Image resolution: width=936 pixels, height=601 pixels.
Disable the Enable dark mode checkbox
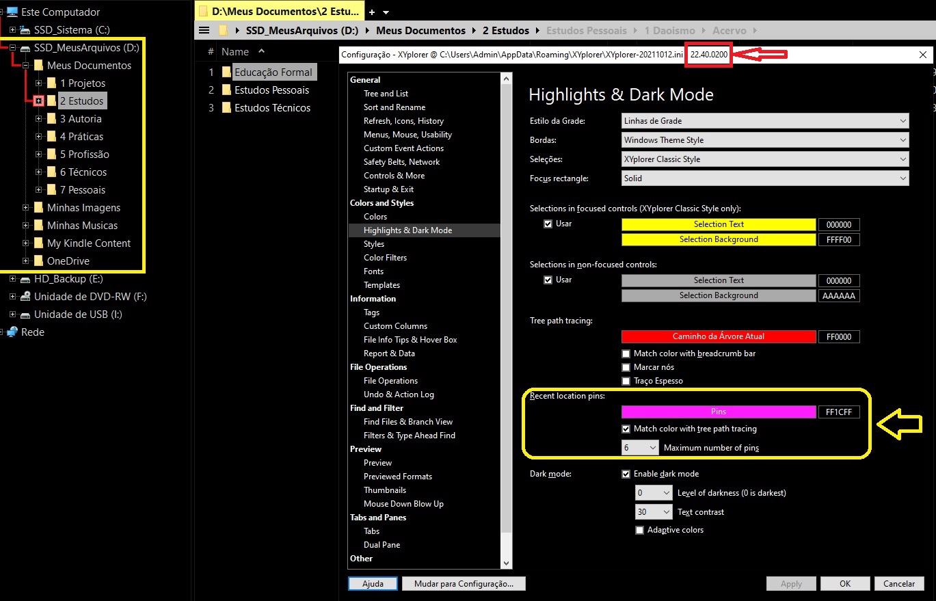click(626, 474)
